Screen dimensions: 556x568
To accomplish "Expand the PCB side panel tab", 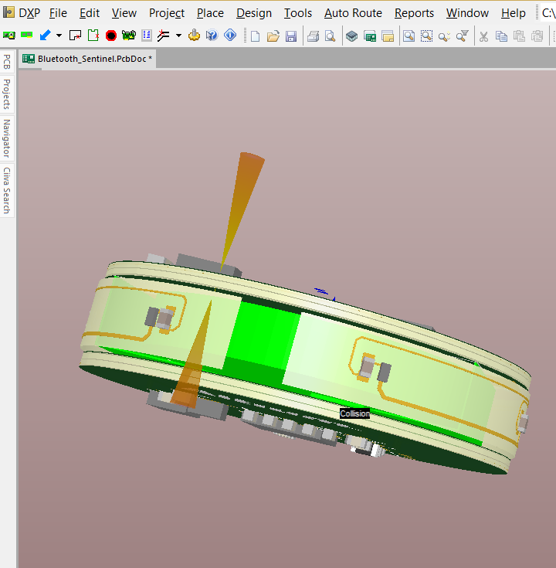I will (7, 62).
